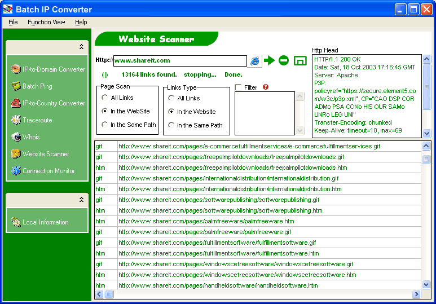Select In the Same Path under Page Scan
The height and width of the screenshot is (304, 436).
105,124
